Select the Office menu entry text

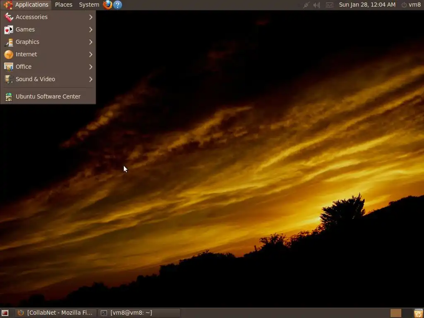coord(24,67)
